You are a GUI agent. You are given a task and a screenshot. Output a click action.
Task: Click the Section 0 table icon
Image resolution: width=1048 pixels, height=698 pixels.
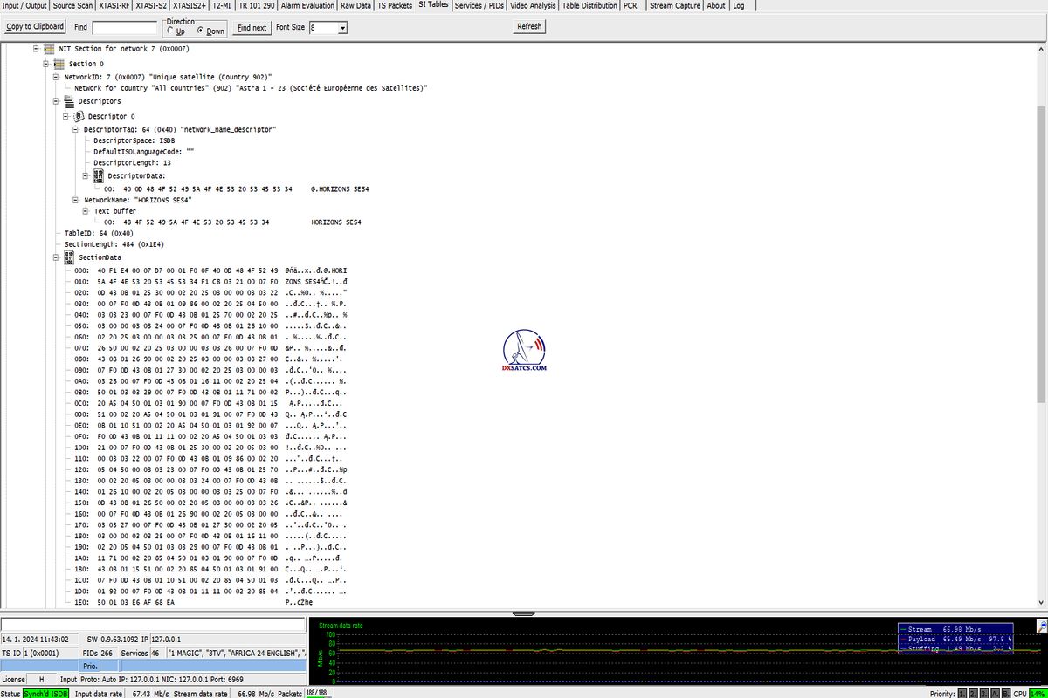click(x=59, y=64)
